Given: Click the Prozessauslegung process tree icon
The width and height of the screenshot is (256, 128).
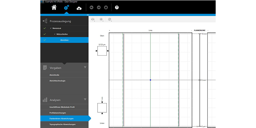Looking at the screenshot, I should pos(45,21).
